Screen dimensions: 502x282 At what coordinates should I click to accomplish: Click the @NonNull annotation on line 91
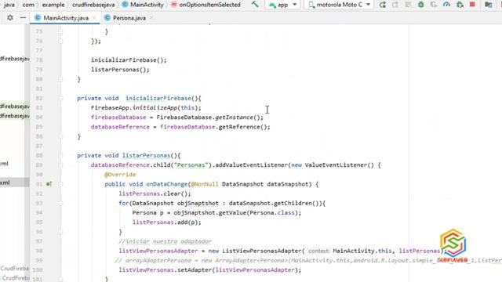coord(204,184)
